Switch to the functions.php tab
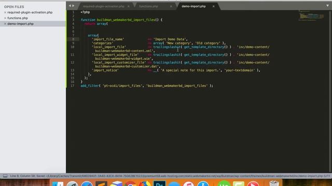The width and height of the screenshot is (332, 186). [148, 6]
